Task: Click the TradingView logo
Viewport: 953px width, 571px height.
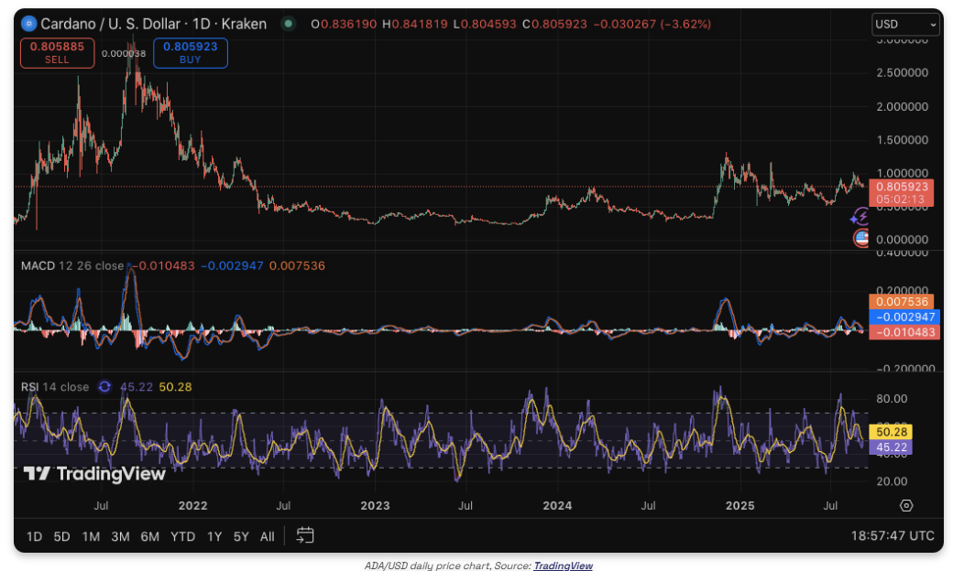Action: pyautogui.click(x=94, y=473)
